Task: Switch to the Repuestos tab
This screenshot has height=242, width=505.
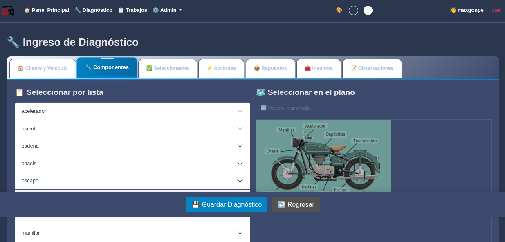Action: tap(270, 68)
